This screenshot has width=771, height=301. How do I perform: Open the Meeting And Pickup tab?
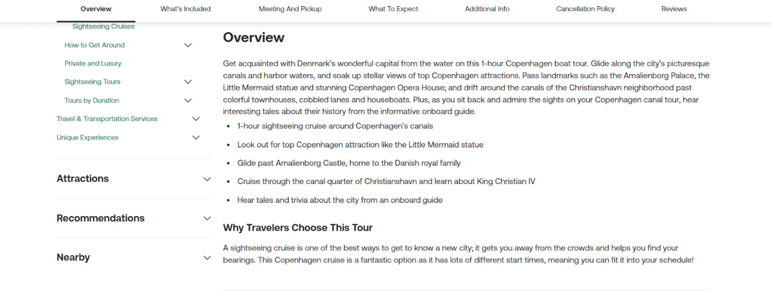[290, 9]
